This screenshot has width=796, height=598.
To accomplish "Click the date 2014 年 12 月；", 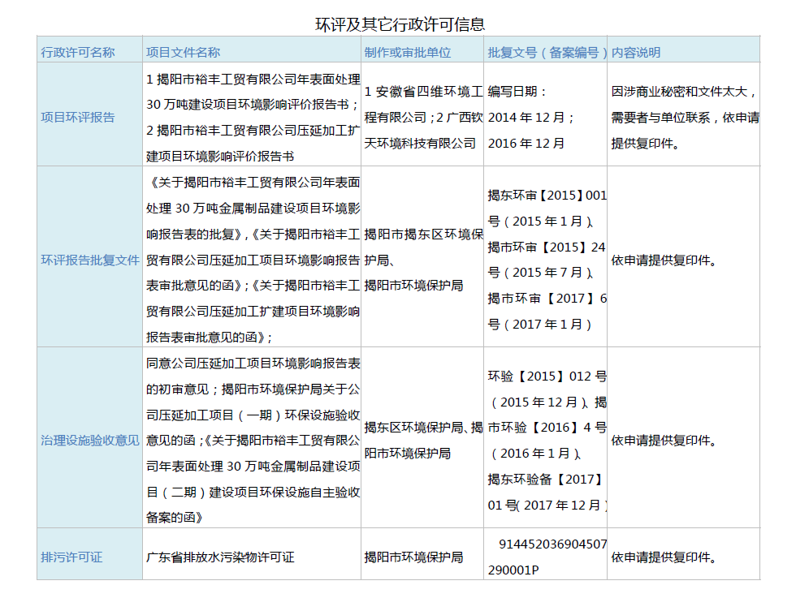I will pyautogui.click(x=531, y=118).
